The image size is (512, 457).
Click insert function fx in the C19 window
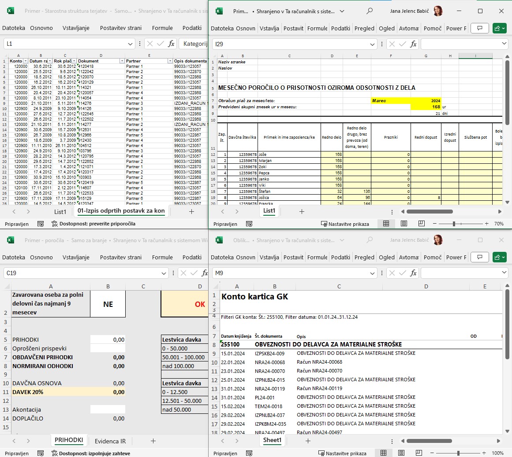coord(205,273)
